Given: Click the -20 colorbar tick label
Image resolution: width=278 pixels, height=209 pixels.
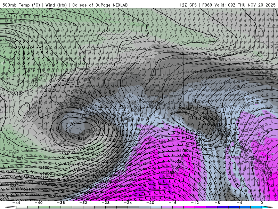Looking at the screenshot, I should pos(150,203).
